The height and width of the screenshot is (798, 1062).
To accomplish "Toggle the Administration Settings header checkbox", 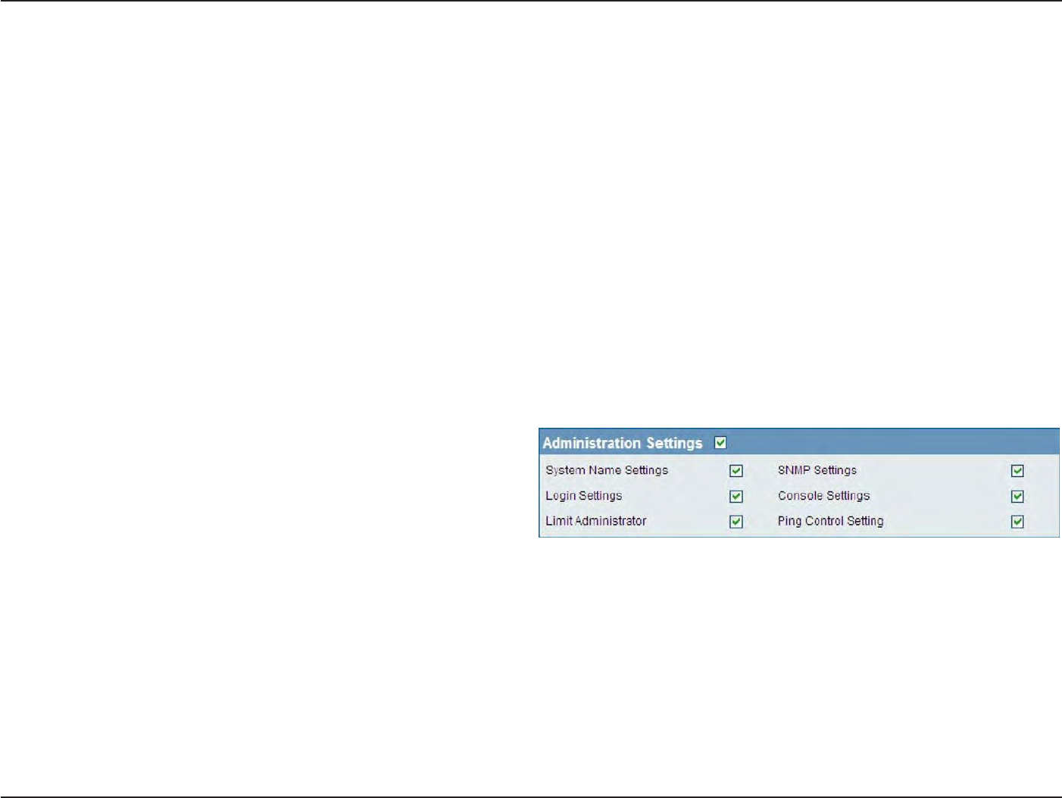I will [x=720, y=443].
